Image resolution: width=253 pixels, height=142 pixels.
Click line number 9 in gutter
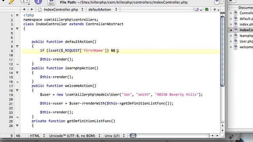[x=11, y=51]
